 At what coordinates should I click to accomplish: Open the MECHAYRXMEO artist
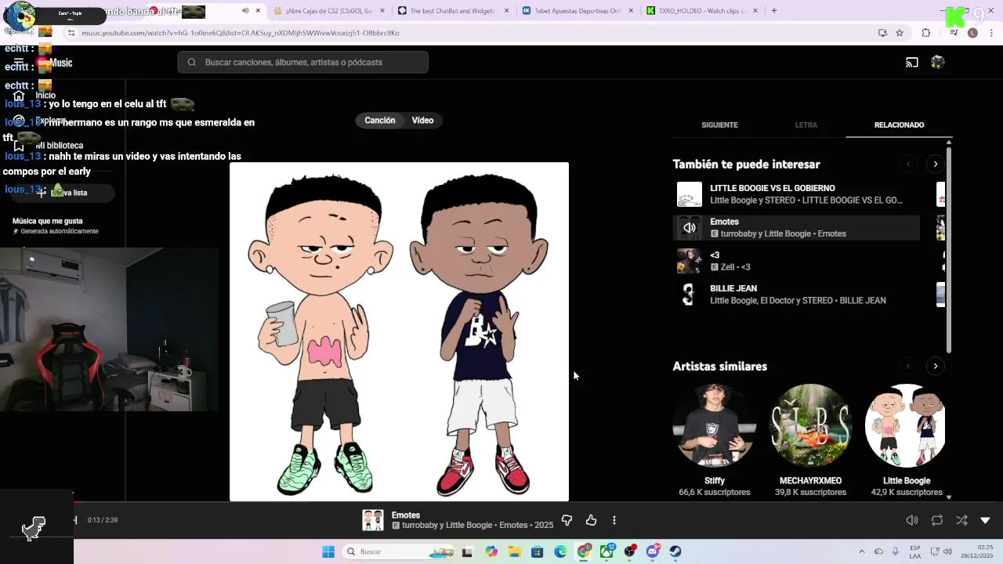click(x=810, y=425)
